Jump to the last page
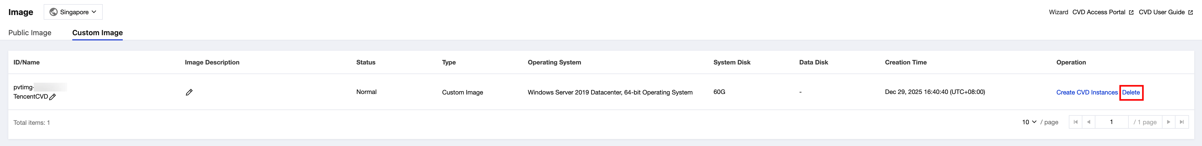 point(1181,122)
